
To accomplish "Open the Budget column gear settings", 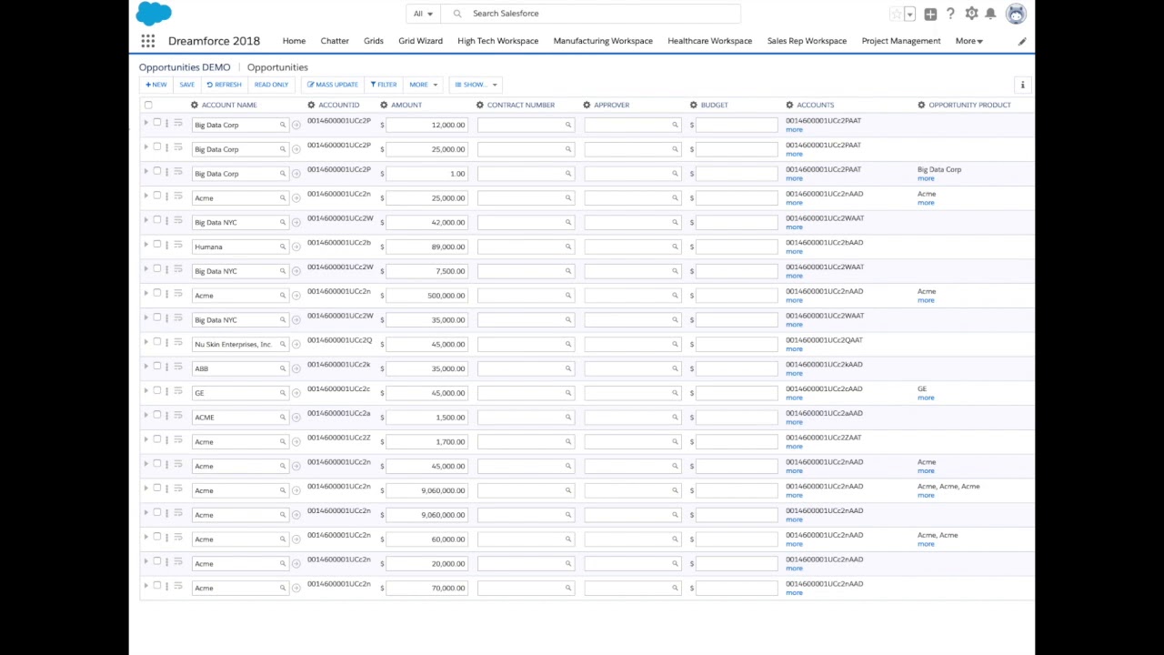I will pyautogui.click(x=694, y=105).
